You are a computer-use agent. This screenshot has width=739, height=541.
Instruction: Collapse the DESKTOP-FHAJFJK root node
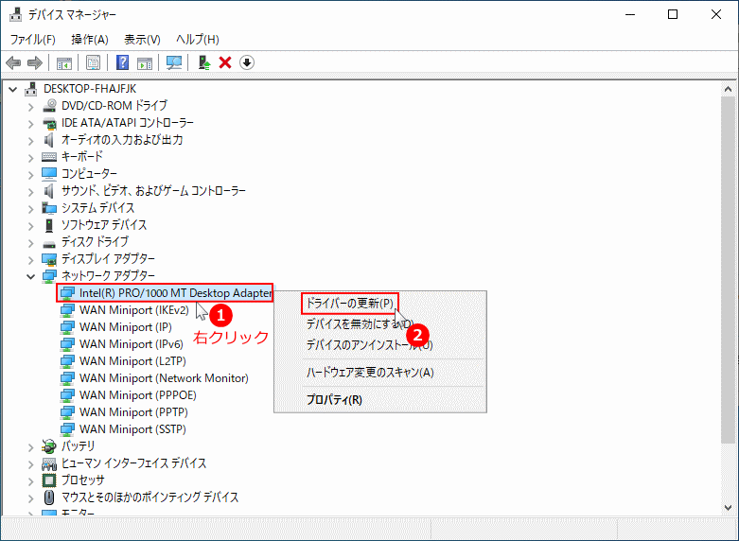(13, 89)
